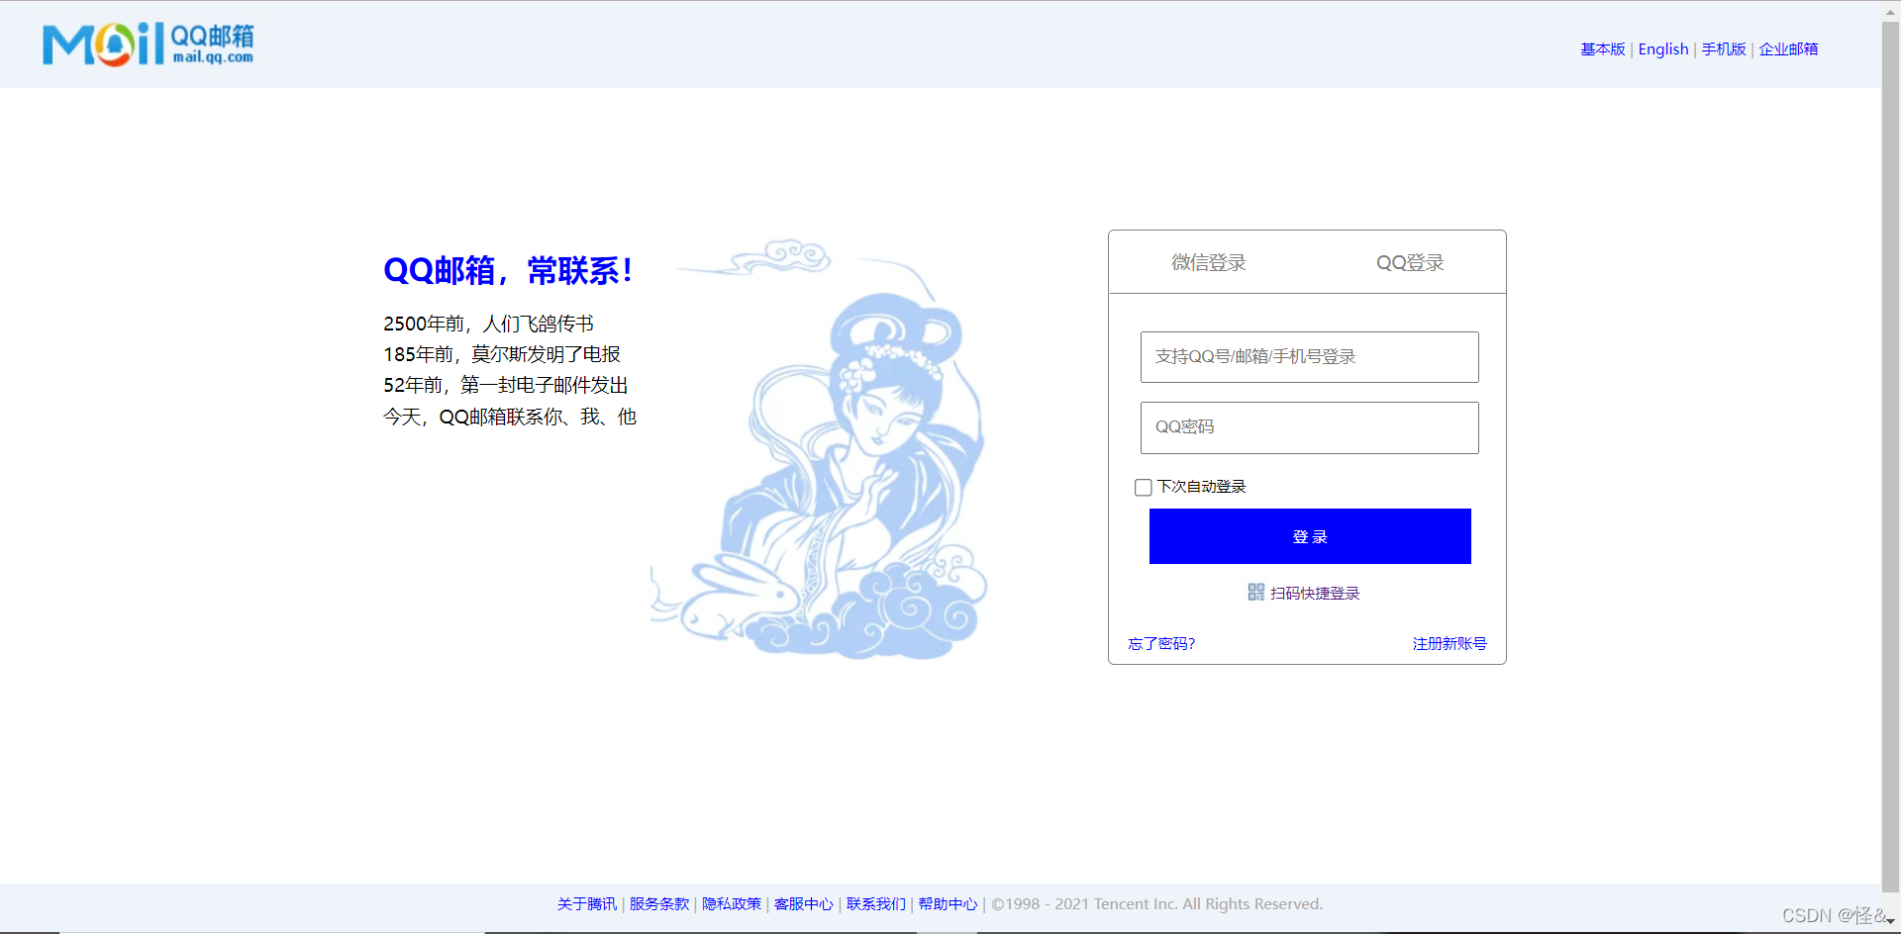Open the 手机版 link
The width and height of the screenshot is (1901, 934).
pos(1724,48)
